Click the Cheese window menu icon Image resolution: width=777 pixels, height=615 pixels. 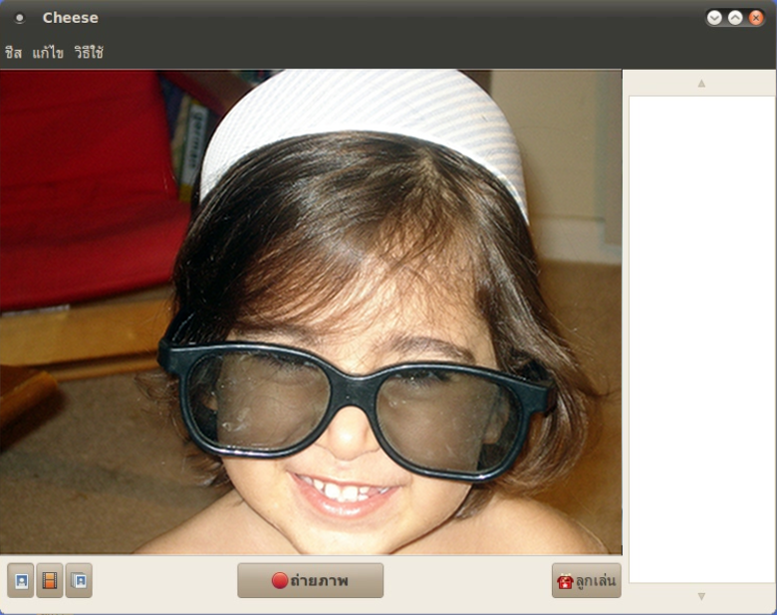pyautogui.click(x=19, y=18)
